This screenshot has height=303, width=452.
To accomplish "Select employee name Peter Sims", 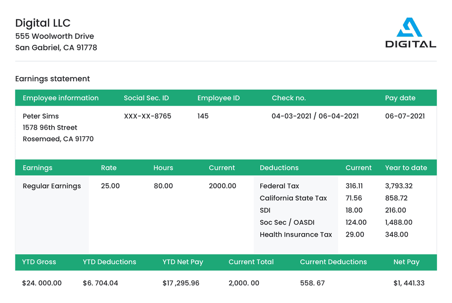I will 41,116.
